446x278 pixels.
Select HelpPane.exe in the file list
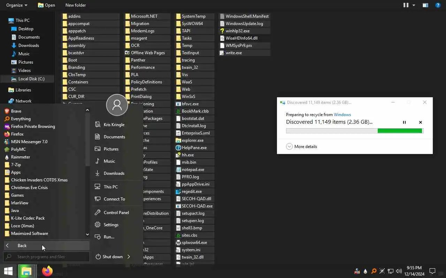click(194, 148)
